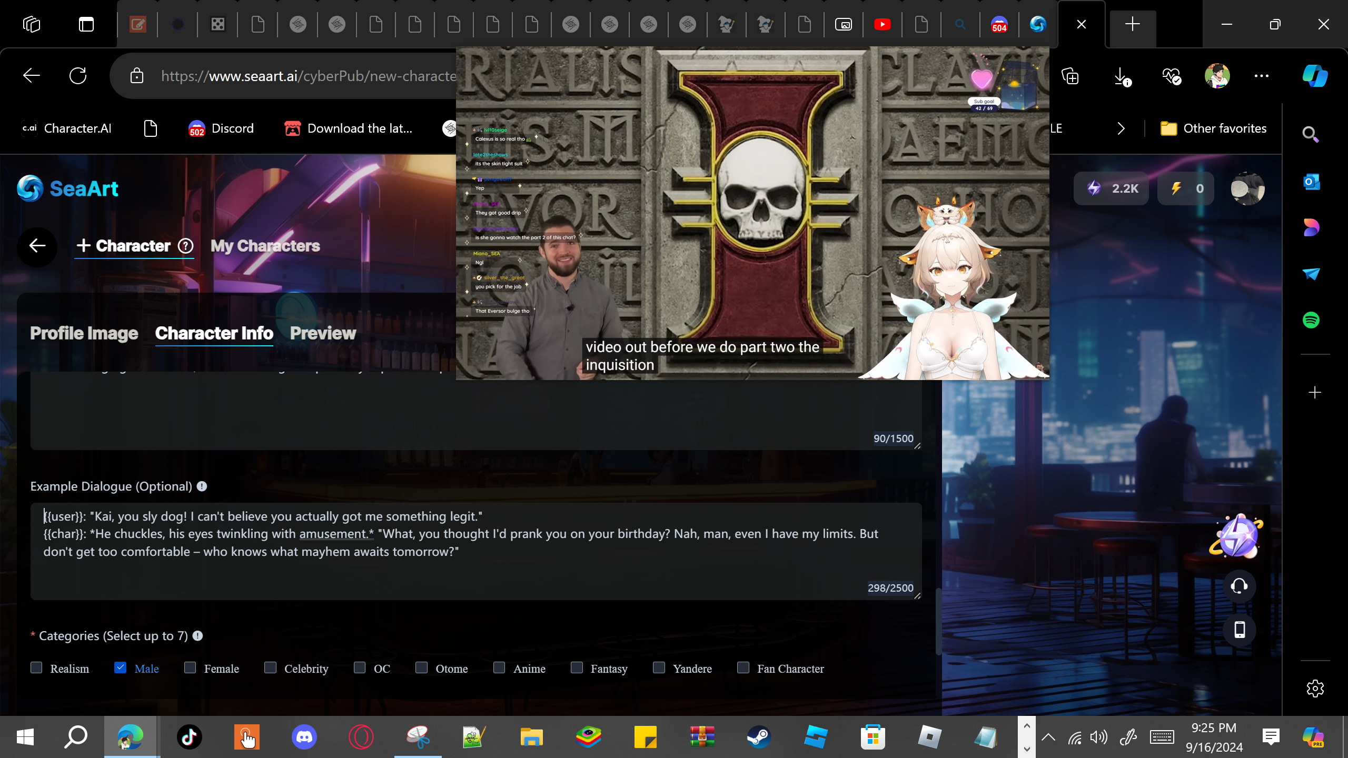Open TikTok from the taskbar
Screen dimensions: 1348x758
point(190,737)
